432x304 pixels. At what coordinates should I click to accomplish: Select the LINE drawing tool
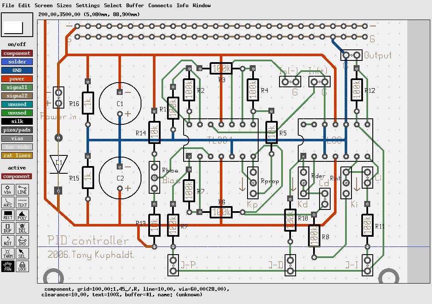click(22, 190)
